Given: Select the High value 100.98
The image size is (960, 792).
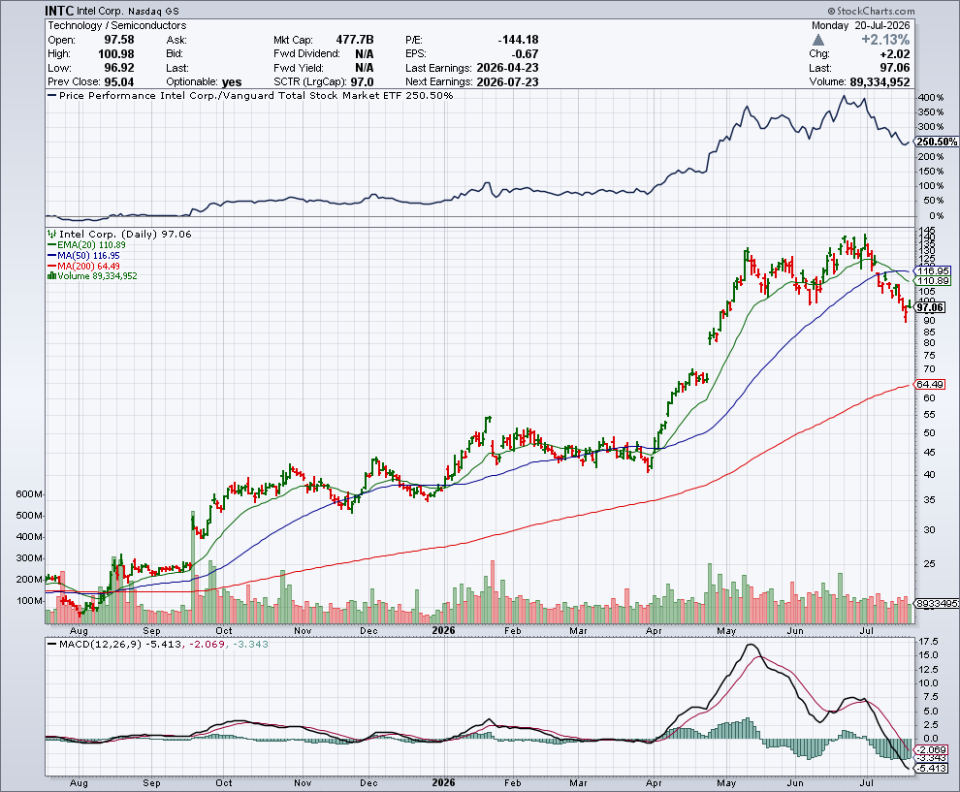Looking at the screenshot, I should pyautogui.click(x=115, y=54).
